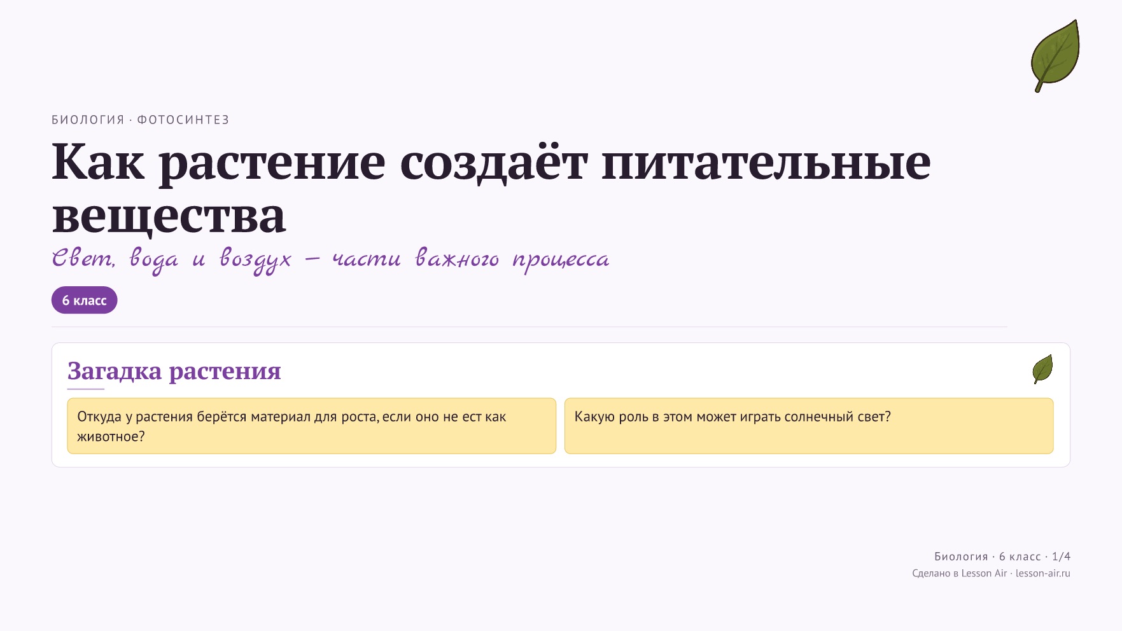Viewport: 1122px width, 631px height.
Task: Select the question card «Откуда у растения берётся материал для роста»
Action: (312, 426)
